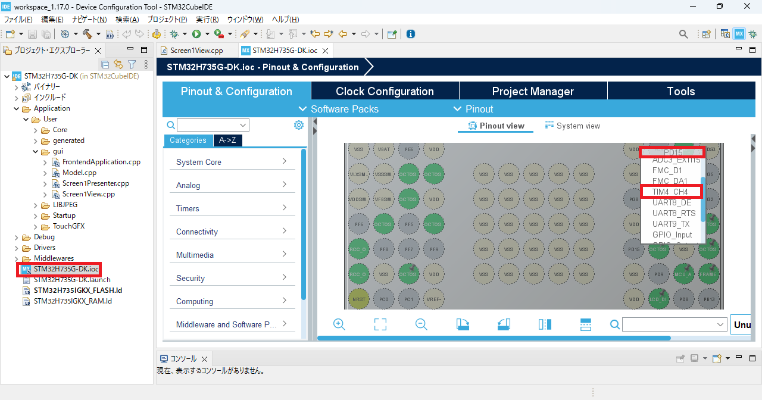Expand the Software Packs dropdown

click(x=339, y=109)
